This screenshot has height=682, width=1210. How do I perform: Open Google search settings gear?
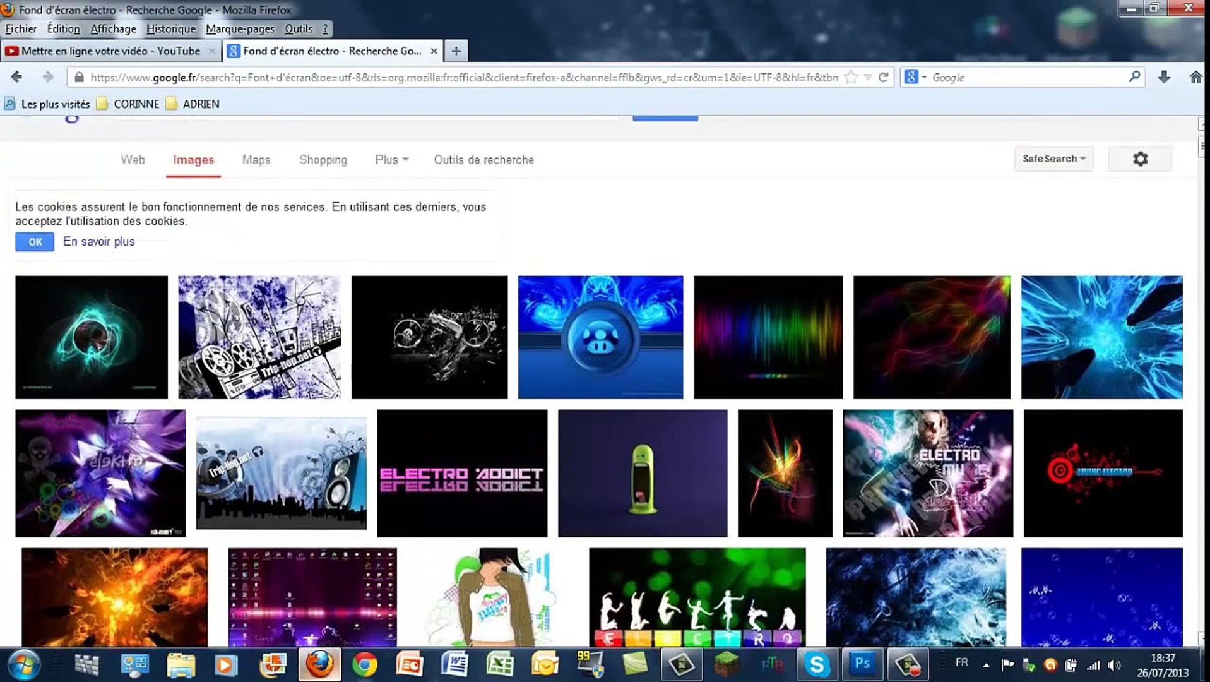point(1140,159)
